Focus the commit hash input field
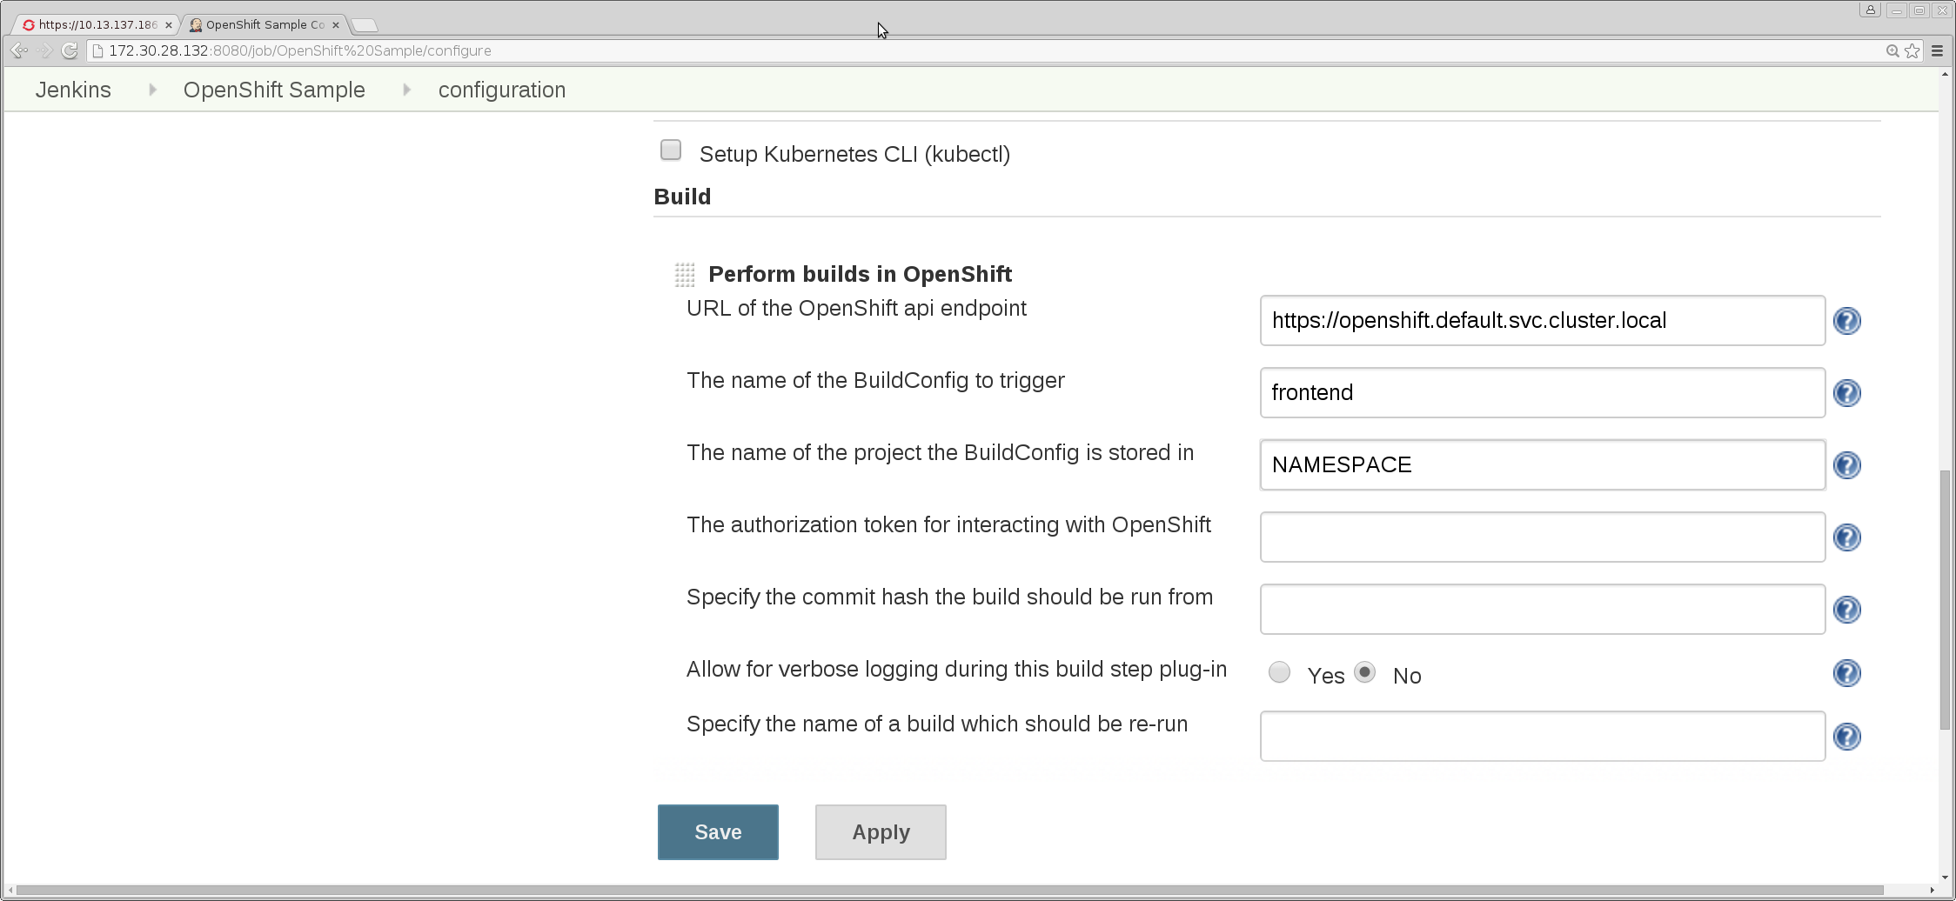 (1542, 610)
